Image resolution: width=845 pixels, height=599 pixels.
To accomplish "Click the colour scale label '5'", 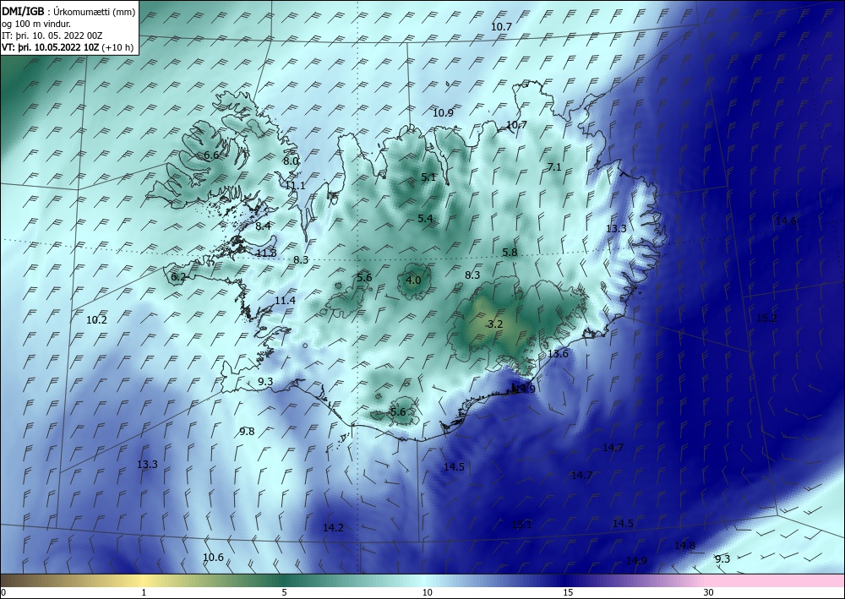I will pyautogui.click(x=284, y=593).
